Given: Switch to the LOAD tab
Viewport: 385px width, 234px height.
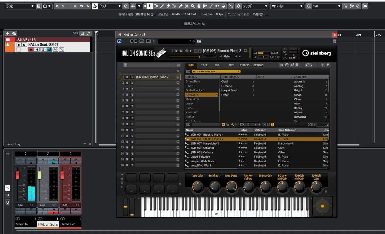Looking at the screenshot, I should click(191, 65).
